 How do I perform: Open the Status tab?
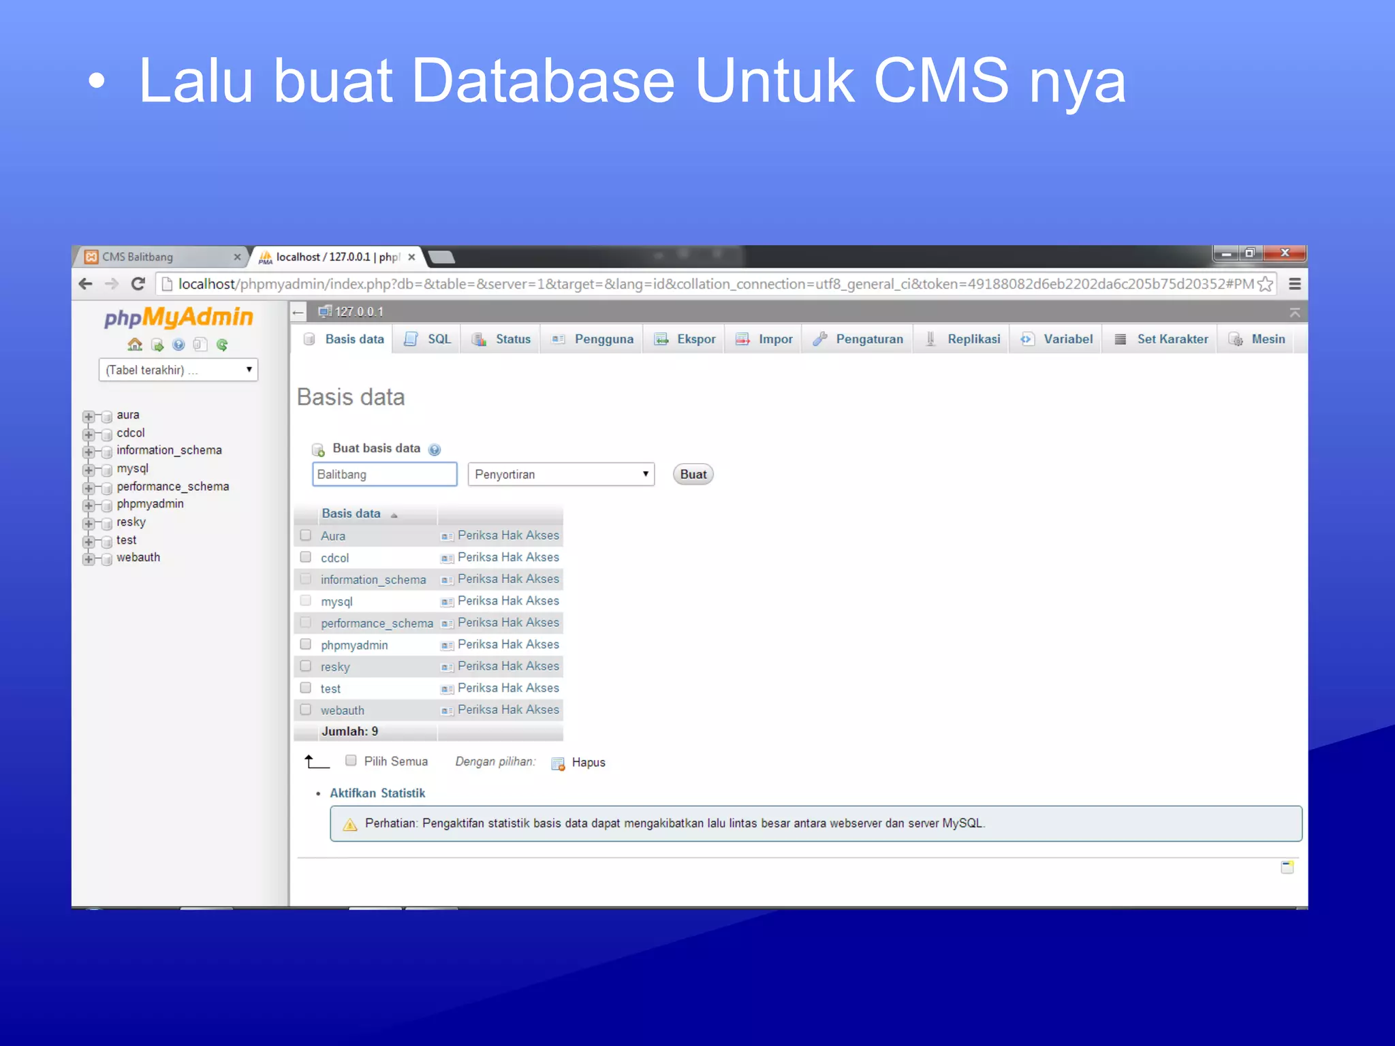click(501, 339)
